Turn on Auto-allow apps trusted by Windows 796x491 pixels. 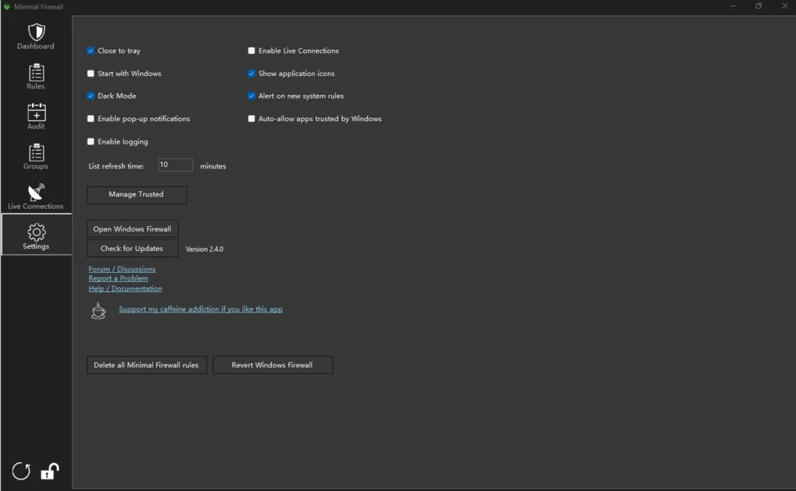pos(252,119)
